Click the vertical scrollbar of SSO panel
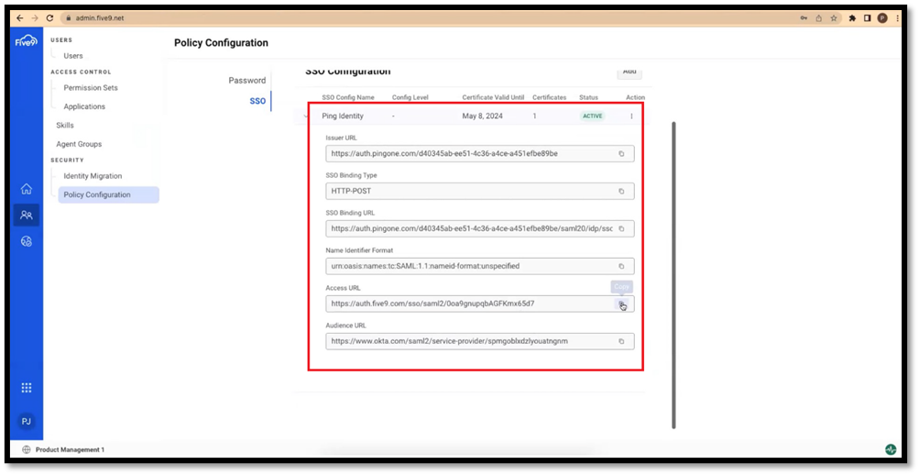This screenshot has width=919, height=475. tap(673, 275)
